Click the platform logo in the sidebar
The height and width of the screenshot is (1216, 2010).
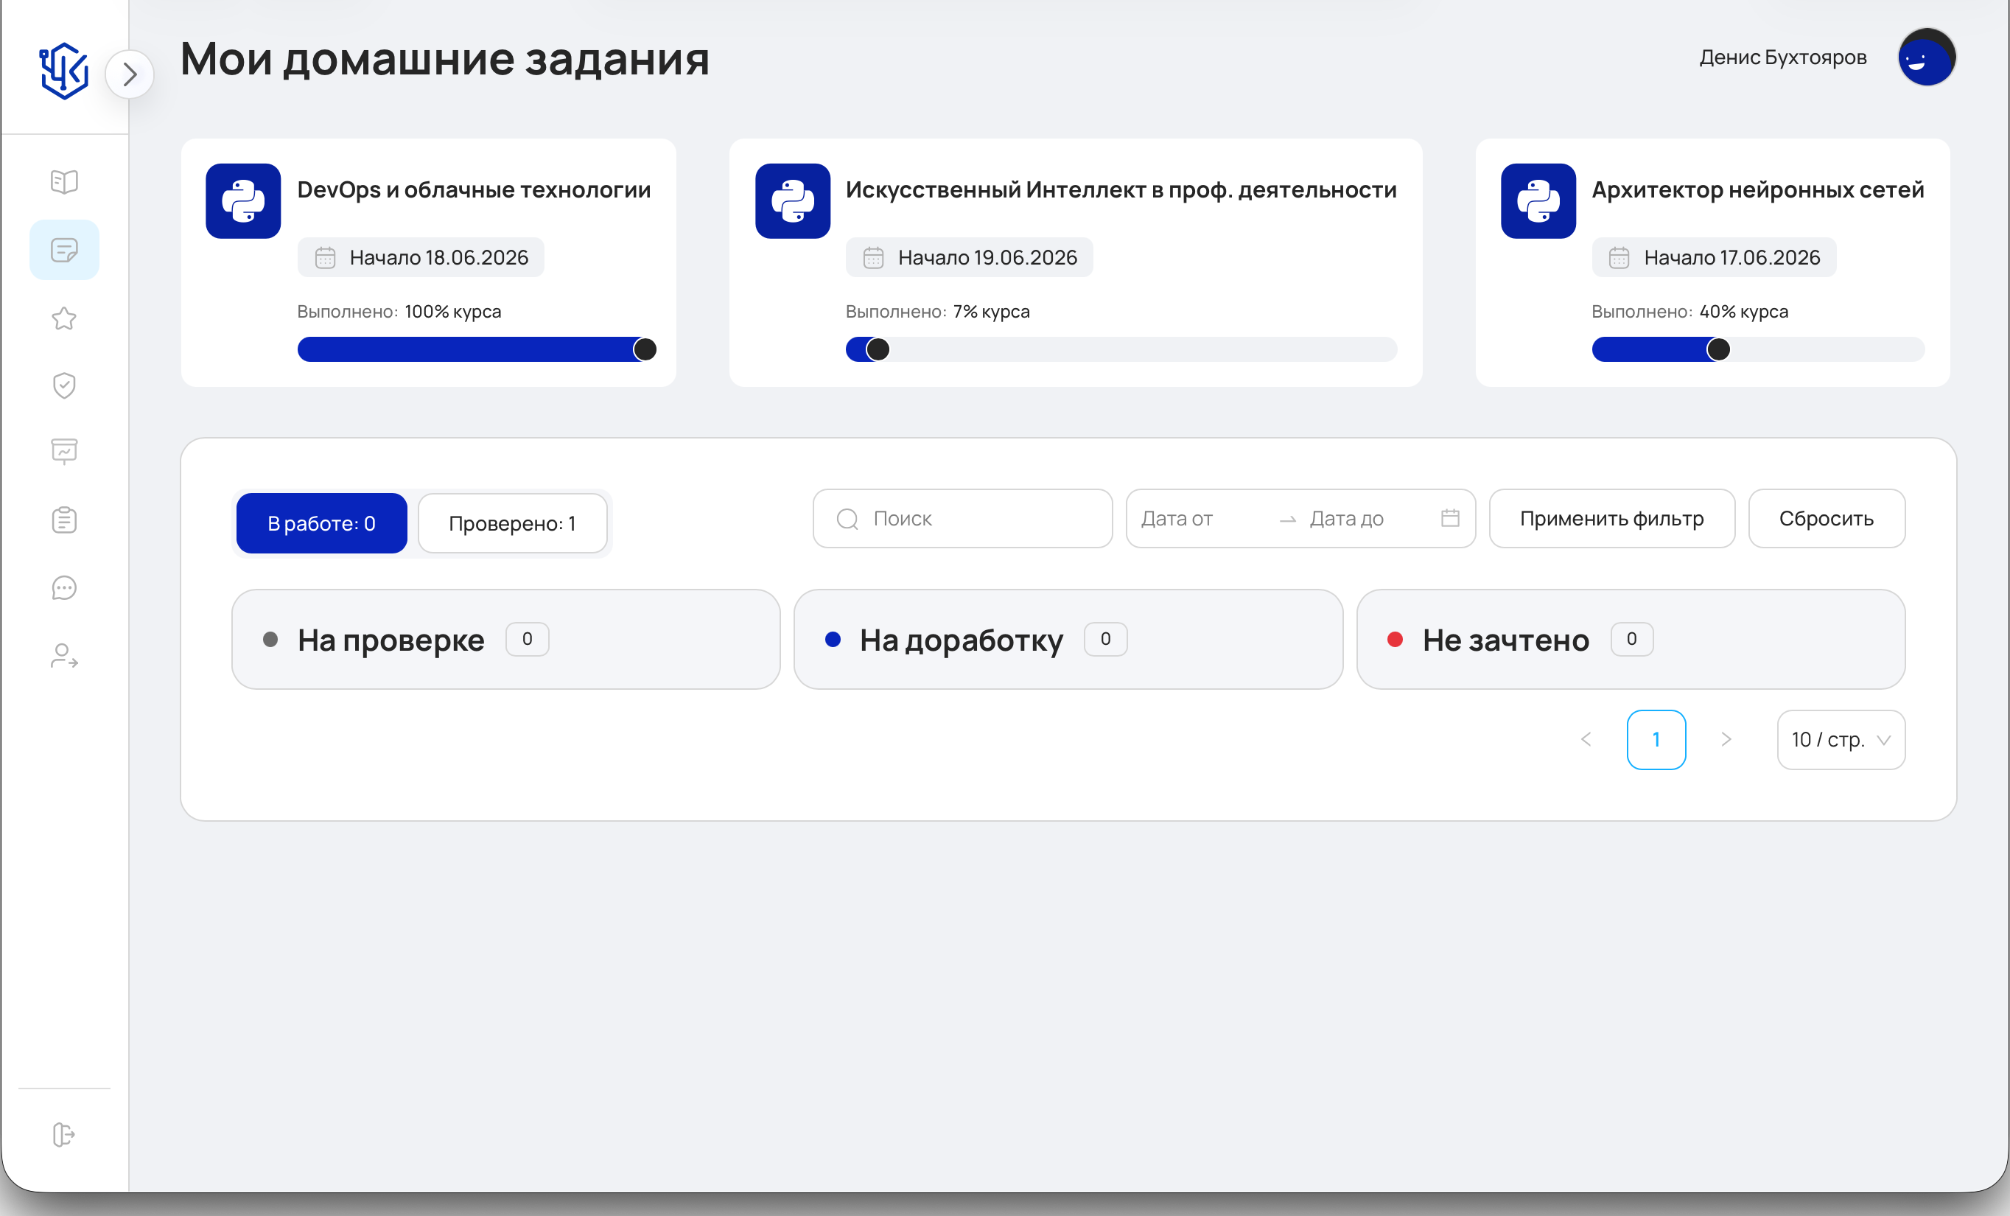[x=63, y=71]
